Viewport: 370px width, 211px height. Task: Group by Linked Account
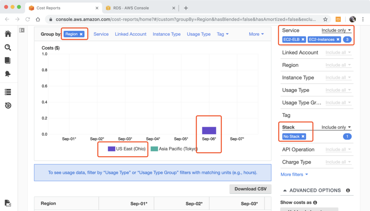coord(130,34)
